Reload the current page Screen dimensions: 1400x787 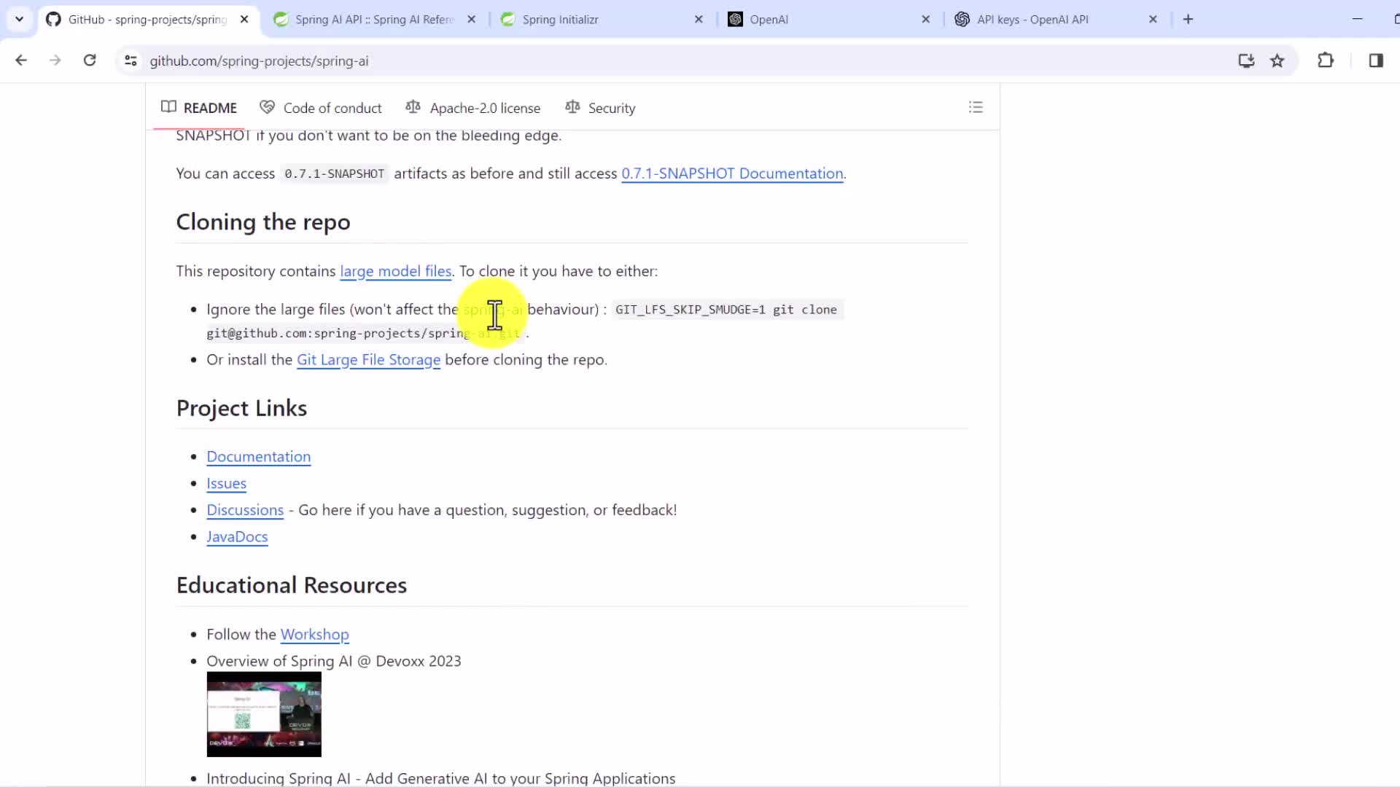tap(90, 60)
